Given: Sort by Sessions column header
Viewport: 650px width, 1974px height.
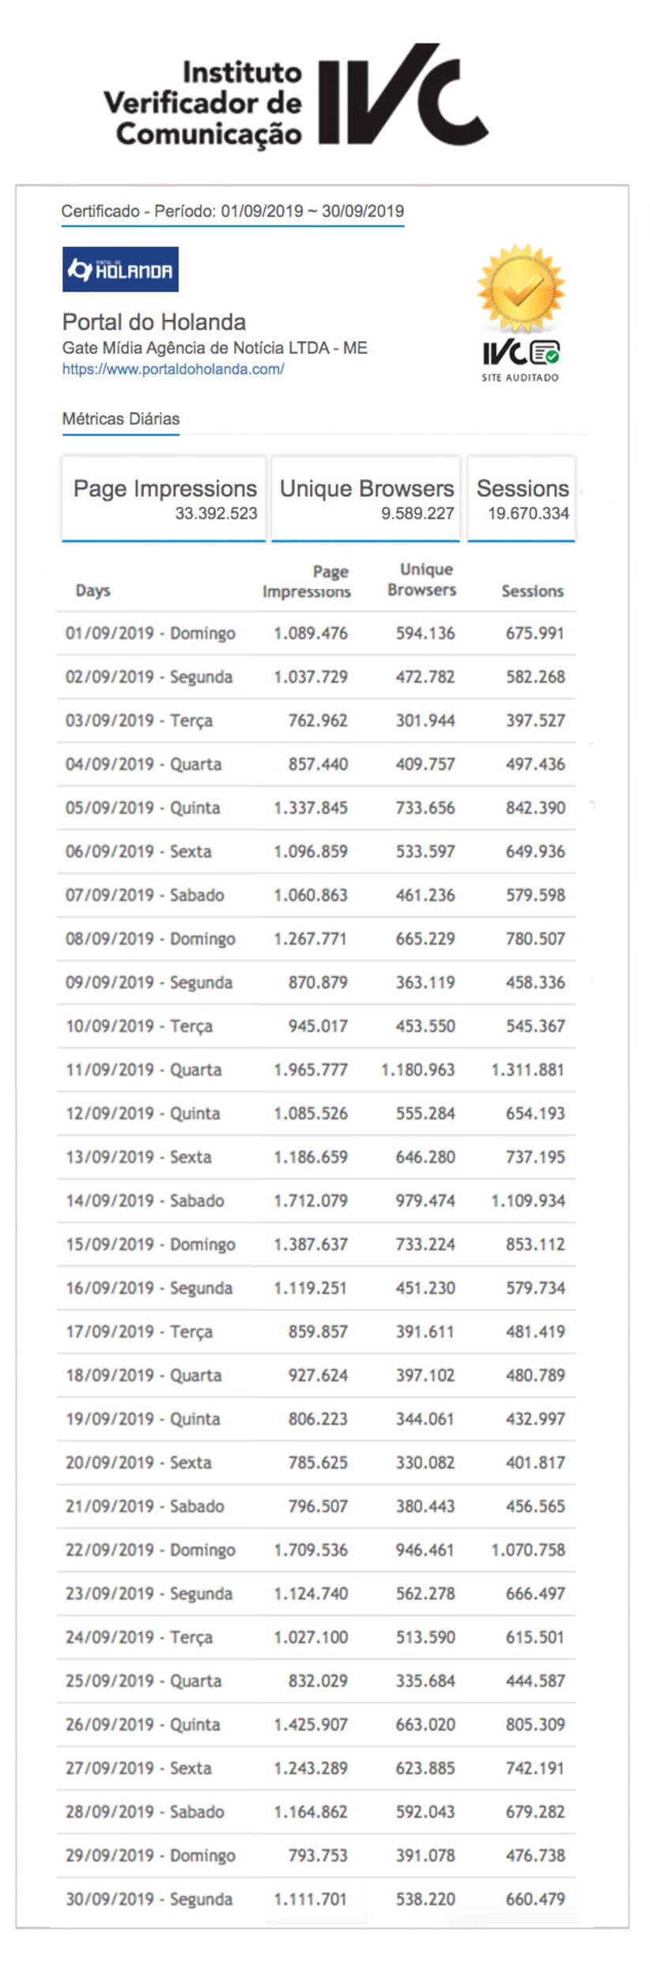Looking at the screenshot, I should pos(532,591).
